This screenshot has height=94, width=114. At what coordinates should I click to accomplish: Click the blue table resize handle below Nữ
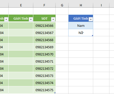tap(92, 36)
